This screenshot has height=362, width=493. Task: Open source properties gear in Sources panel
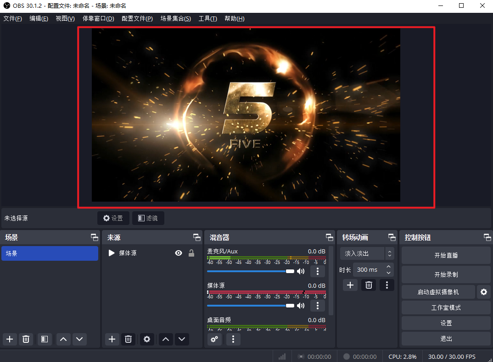pos(147,339)
